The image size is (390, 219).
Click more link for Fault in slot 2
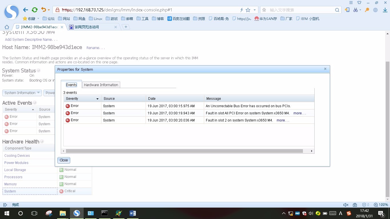283,120
